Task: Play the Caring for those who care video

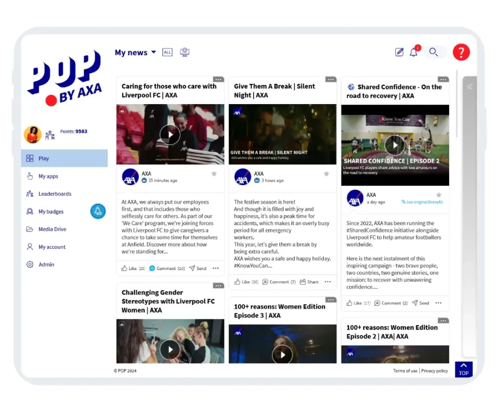Action: tap(170, 134)
